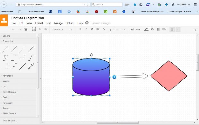The width and height of the screenshot is (199, 125).
Task: Open the Arrange menu
Action: [58, 23]
